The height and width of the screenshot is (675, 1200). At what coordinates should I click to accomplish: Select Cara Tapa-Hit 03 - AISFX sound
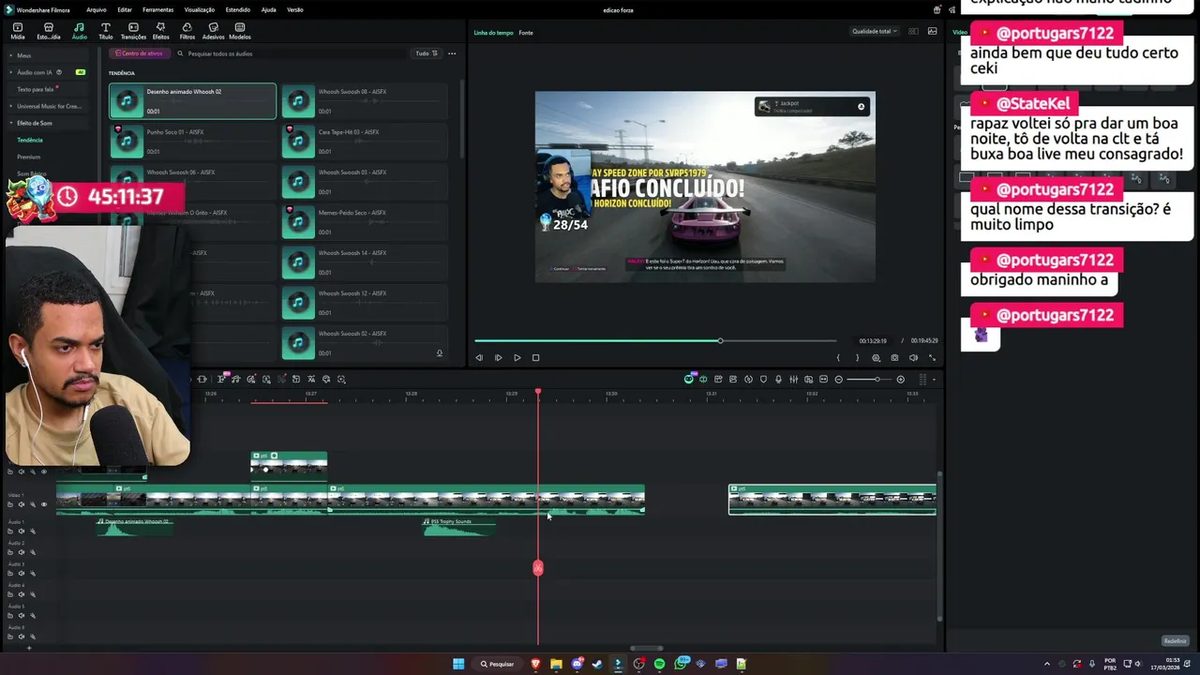tap(364, 142)
